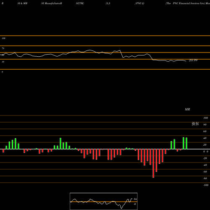Image resolution: width=210 pixels, height=210 pixels.
Task: Click the MR axis label '20'
Action: coord(205,145)
